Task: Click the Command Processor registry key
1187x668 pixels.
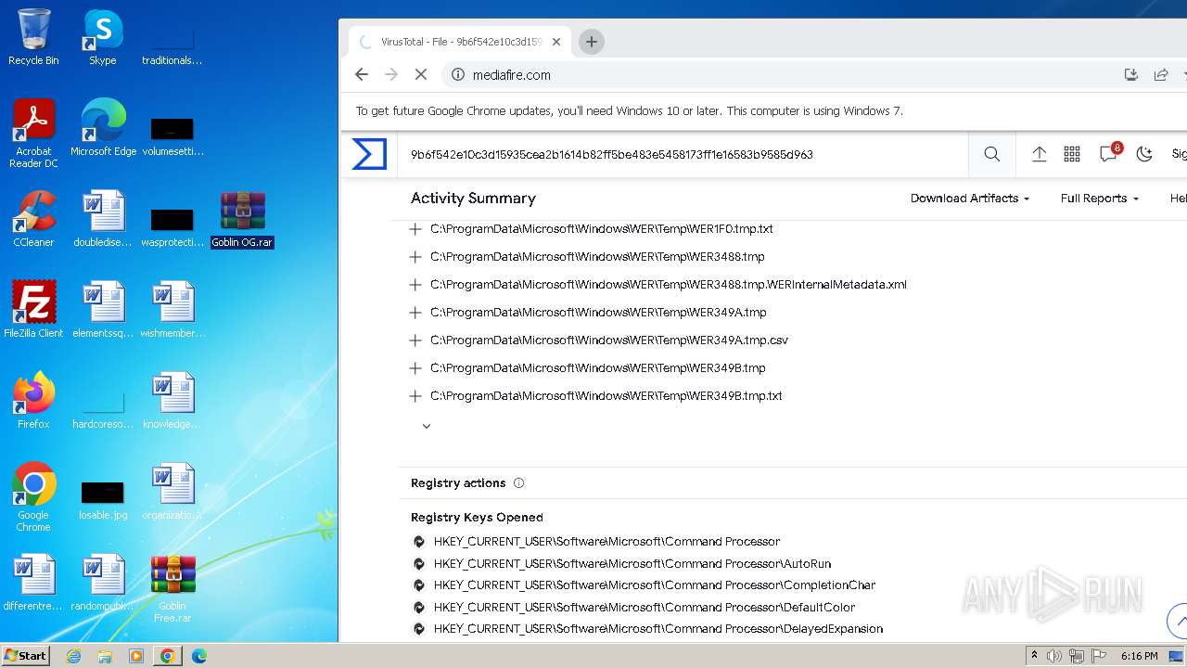Action: (x=606, y=541)
